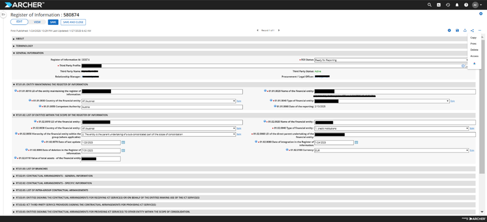Screen dimensions: 487x222
Task: Go to next record arrow
Action: point(279,30)
